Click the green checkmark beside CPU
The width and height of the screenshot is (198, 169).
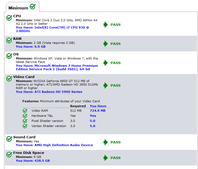tap(9, 18)
